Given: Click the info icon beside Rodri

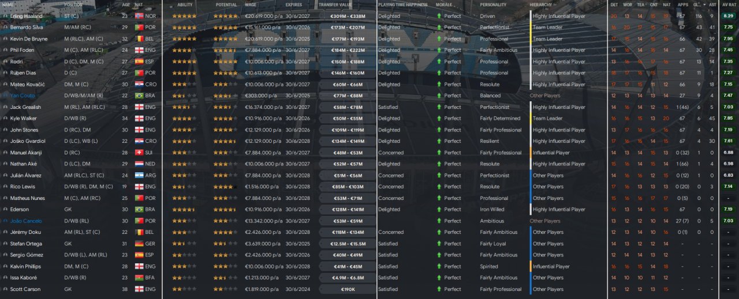Looking at the screenshot, I should pos(5,62).
